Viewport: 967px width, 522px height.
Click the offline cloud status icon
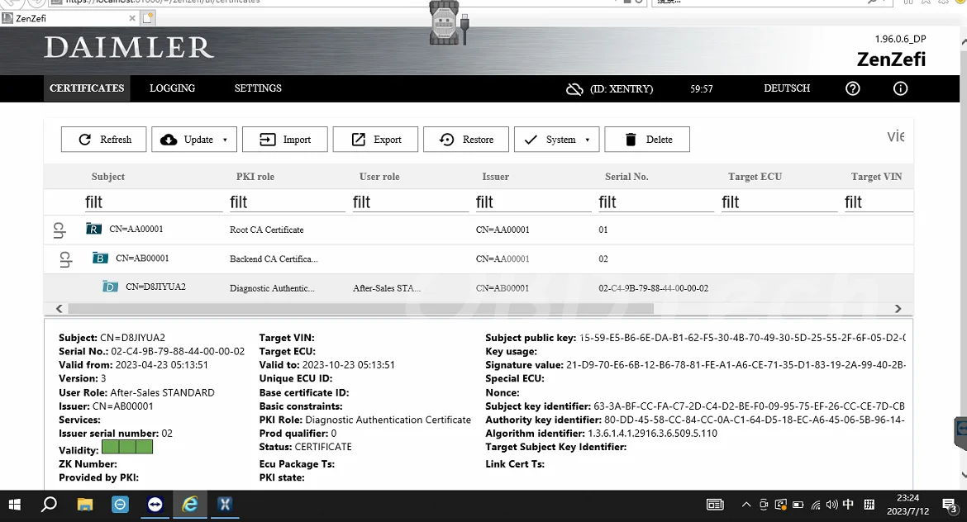pyautogui.click(x=574, y=88)
